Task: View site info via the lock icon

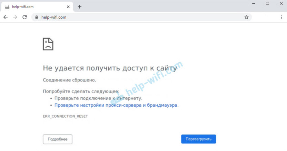Action: [37, 17]
